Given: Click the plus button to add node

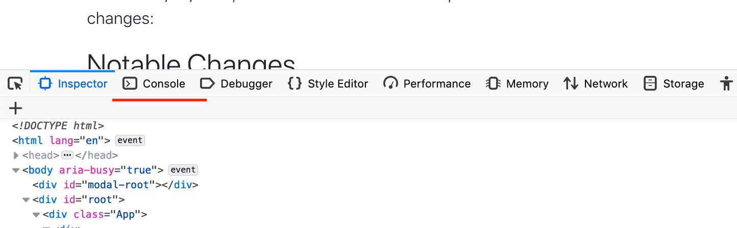Looking at the screenshot, I should (16, 108).
